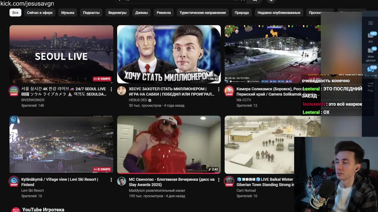Select the "Ремесла" filter chip
This screenshot has width=378, height=212.
164,13
